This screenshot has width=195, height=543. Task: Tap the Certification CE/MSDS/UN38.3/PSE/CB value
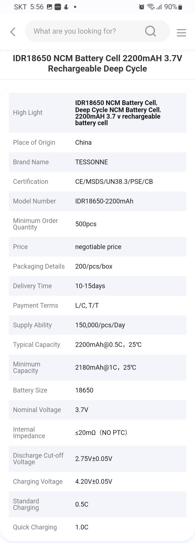pyautogui.click(x=114, y=181)
